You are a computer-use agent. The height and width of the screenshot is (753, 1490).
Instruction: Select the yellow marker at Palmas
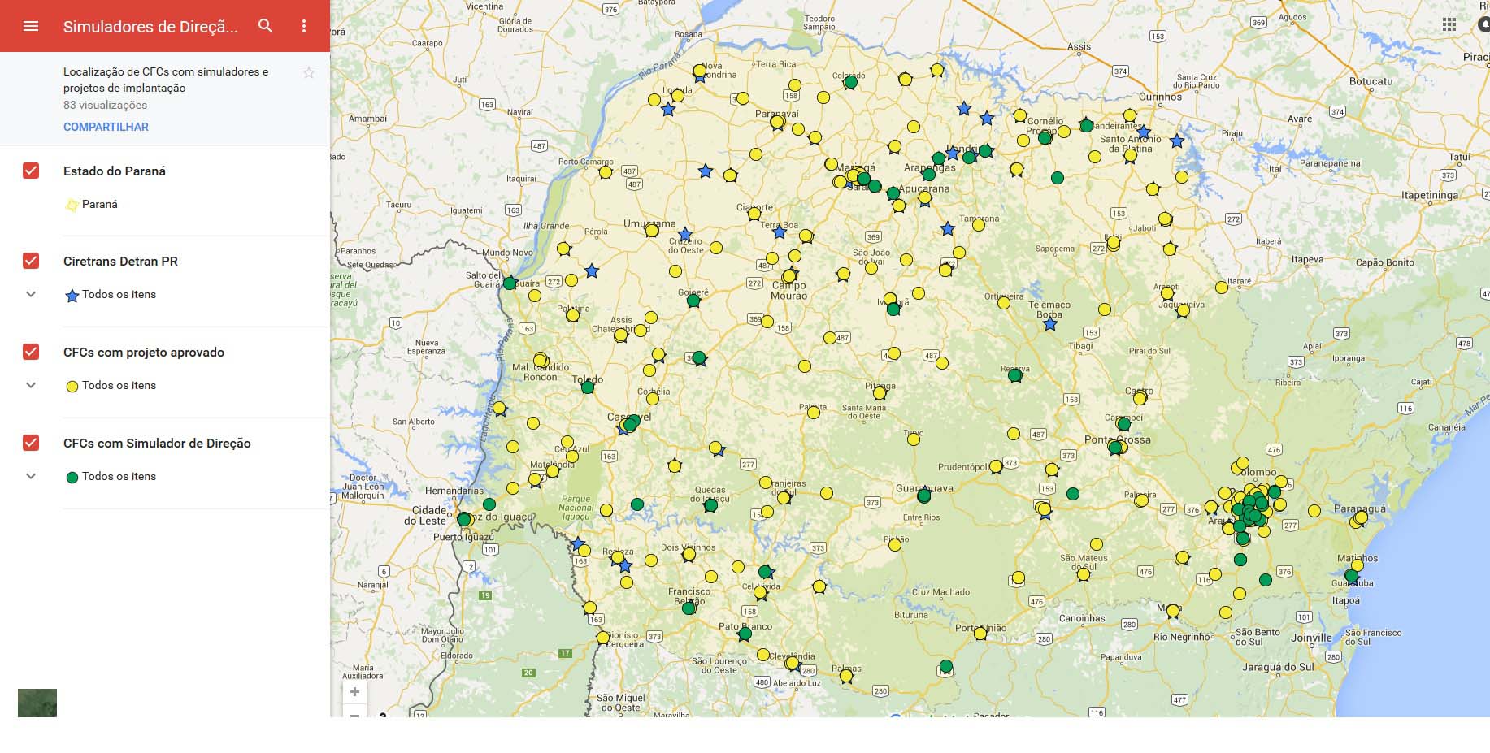[846, 676]
